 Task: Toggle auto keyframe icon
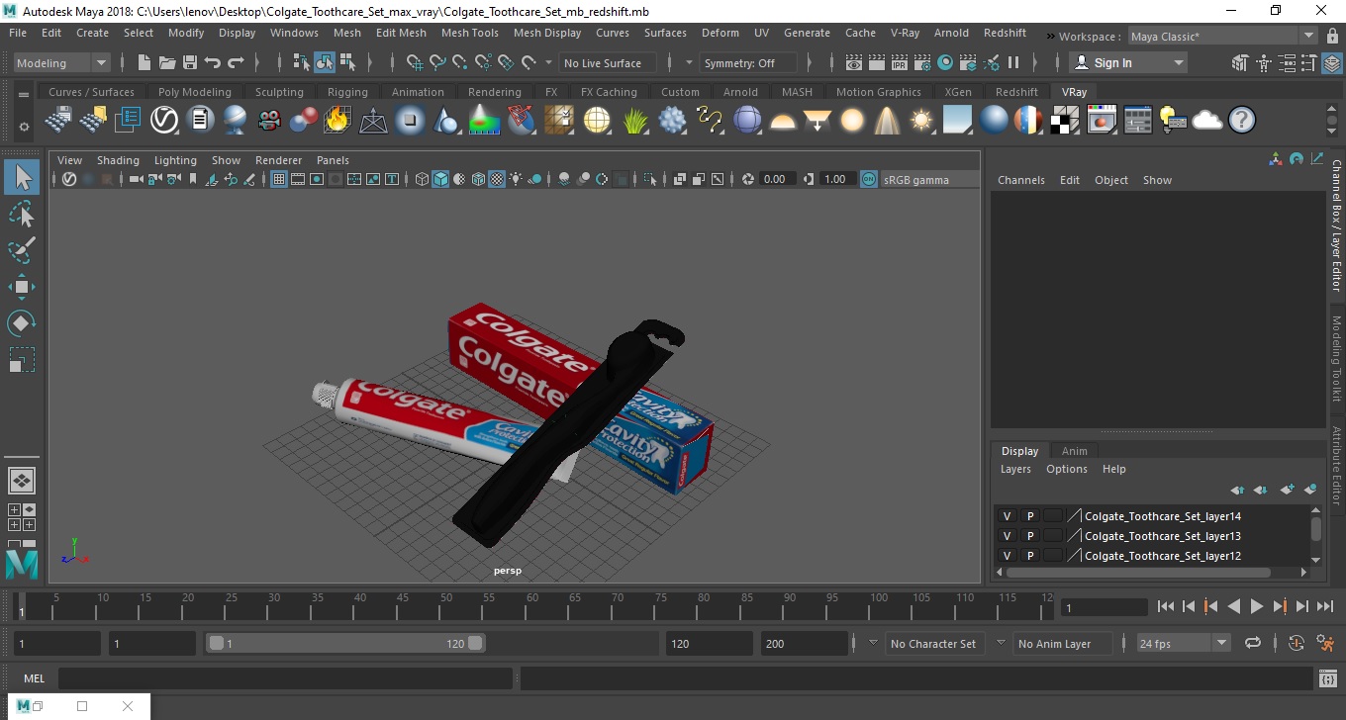(x=1297, y=643)
